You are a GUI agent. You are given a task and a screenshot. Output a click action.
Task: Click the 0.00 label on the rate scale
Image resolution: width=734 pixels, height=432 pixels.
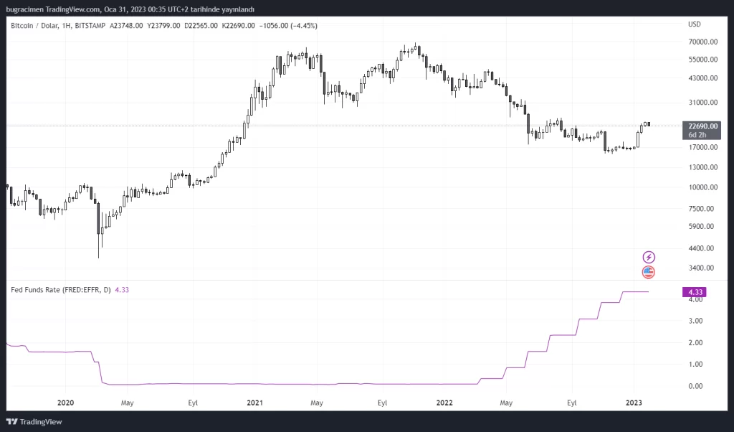[x=694, y=386]
